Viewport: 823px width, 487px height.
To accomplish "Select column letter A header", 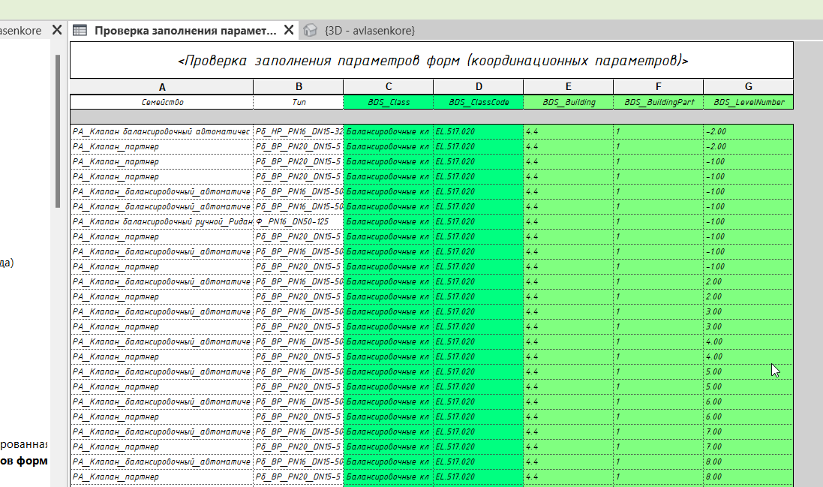I will (x=161, y=86).
